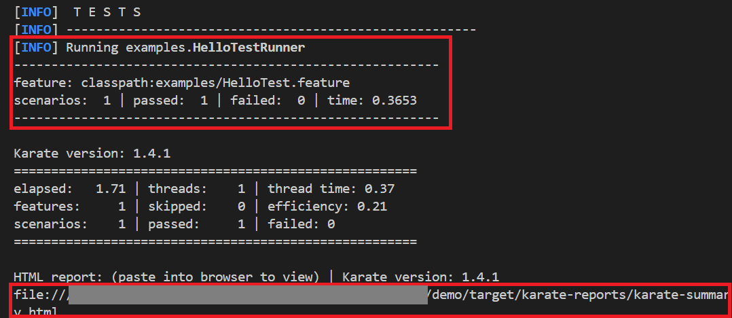Click the thread time: 0.37 entry

pos(331,188)
